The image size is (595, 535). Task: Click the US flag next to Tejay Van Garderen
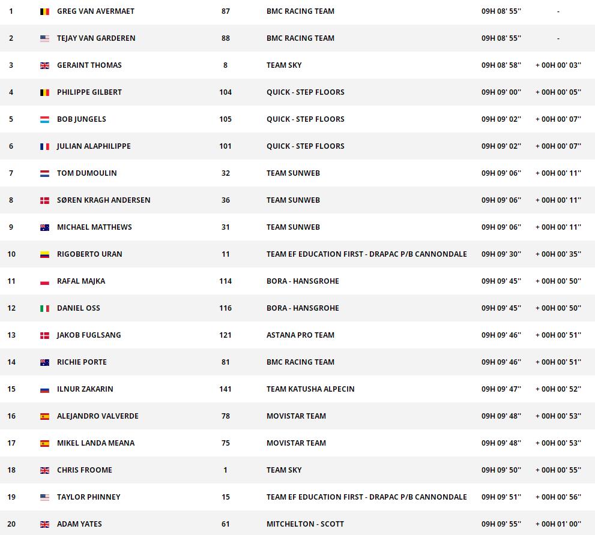click(x=44, y=38)
